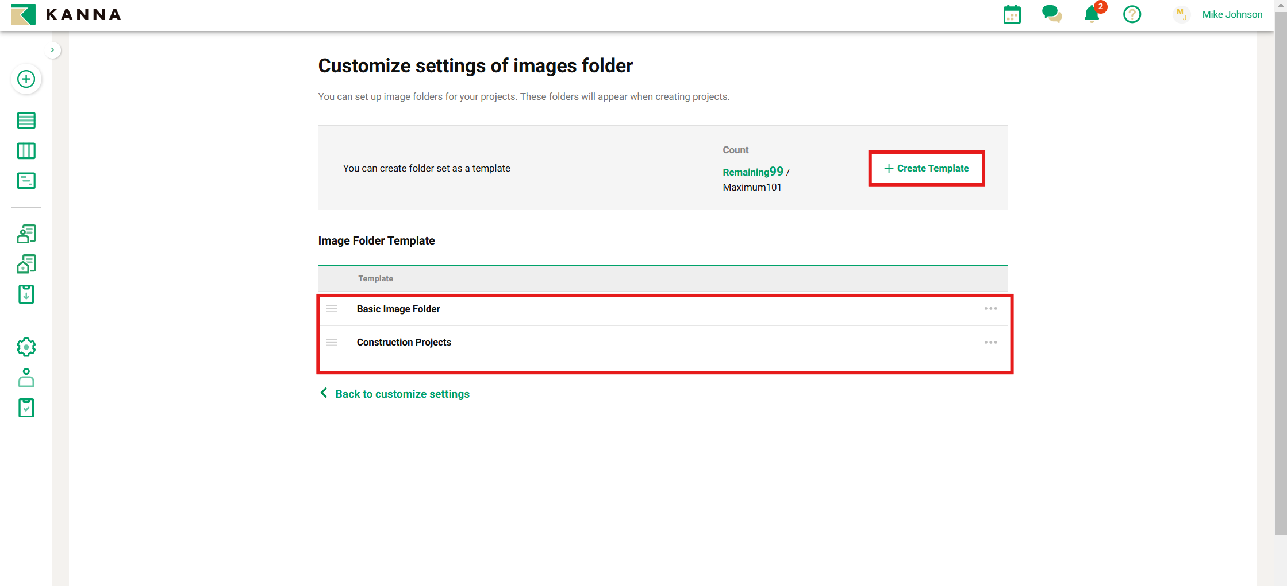Open help via question mark icon
Viewport: 1287px width, 586px height.
pos(1132,14)
